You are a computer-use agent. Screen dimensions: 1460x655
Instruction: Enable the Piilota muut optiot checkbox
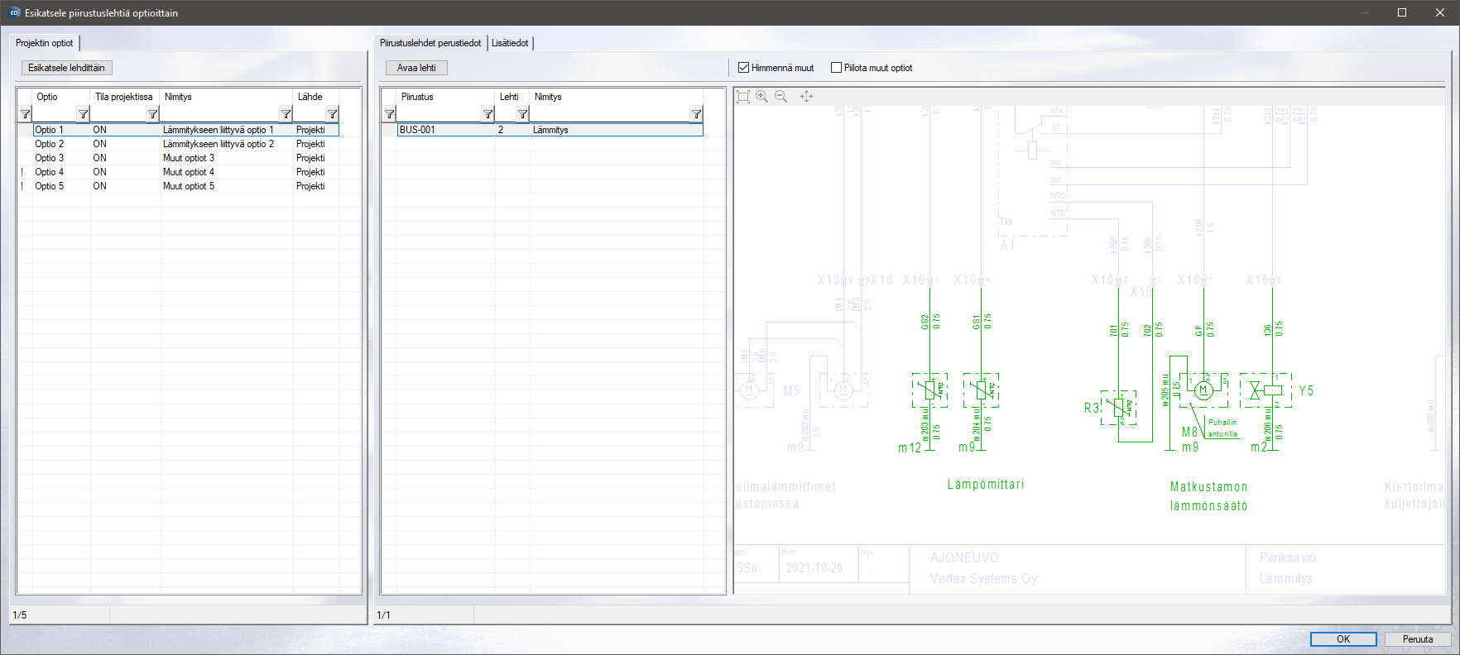pos(836,68)
